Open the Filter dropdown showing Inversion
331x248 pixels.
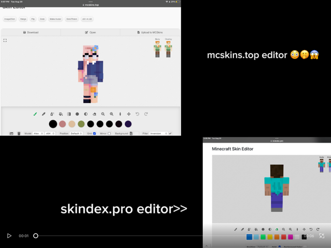click(159, 133)
